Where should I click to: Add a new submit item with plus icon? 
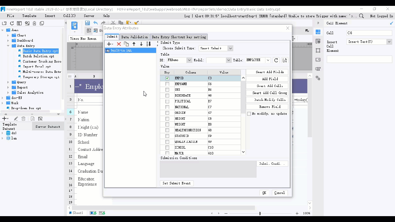pos(110,44)
